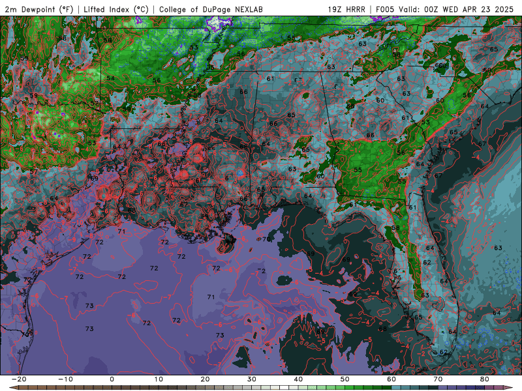Click the 40 label on the color scale
This screenshot has width=522, height=391.
pyautogui.click(x=298, y=379)
